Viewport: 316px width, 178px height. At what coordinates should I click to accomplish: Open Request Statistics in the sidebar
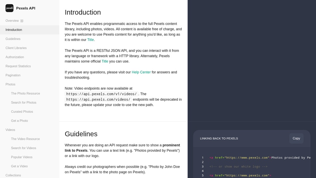coord(18,66)
